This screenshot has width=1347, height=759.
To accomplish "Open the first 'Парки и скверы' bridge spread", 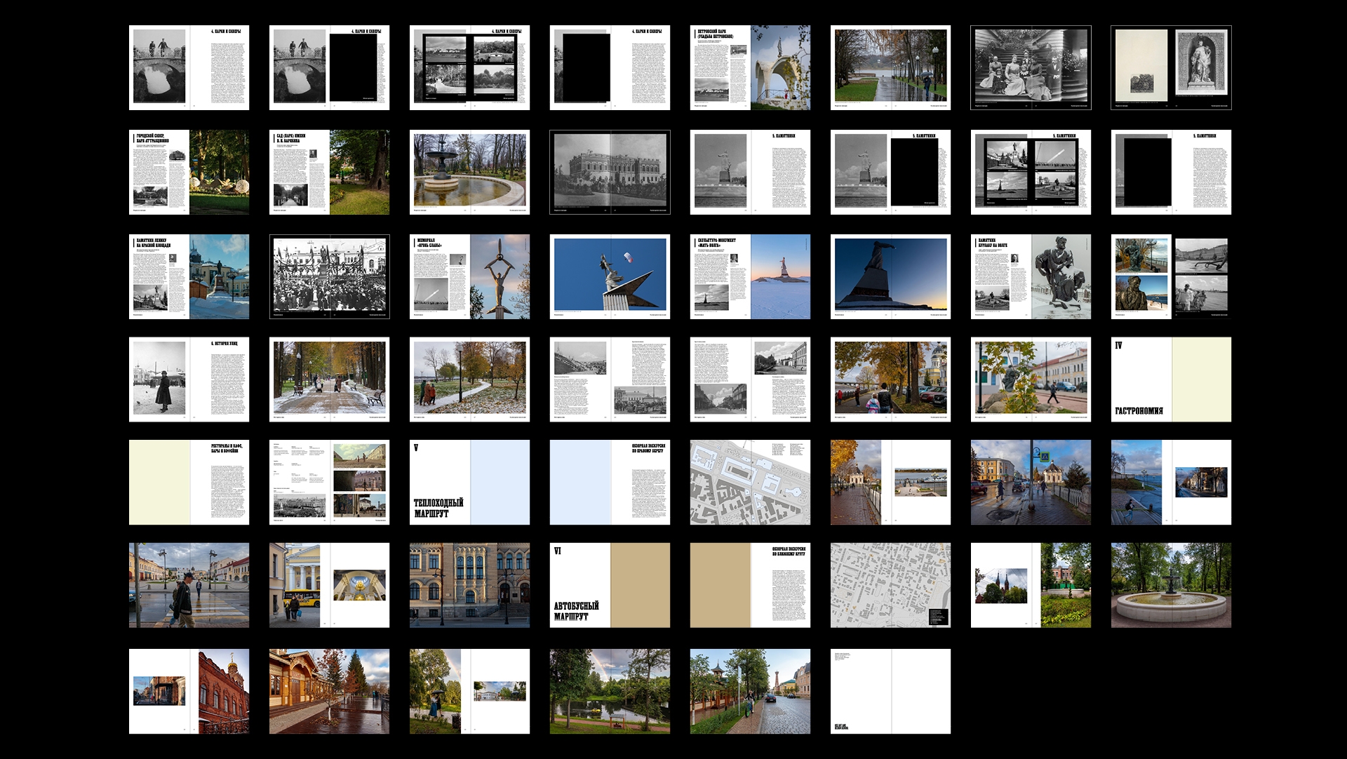I will [189, 67].
